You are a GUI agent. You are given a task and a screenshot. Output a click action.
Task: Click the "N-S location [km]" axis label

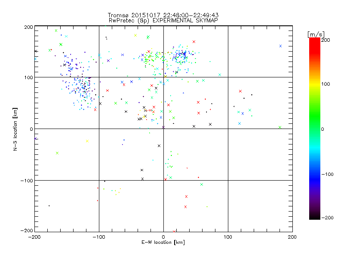[x=15, y=129]
